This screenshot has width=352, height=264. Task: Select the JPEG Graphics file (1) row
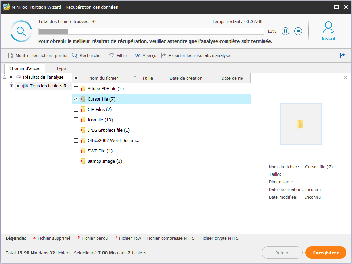point(162,130)
